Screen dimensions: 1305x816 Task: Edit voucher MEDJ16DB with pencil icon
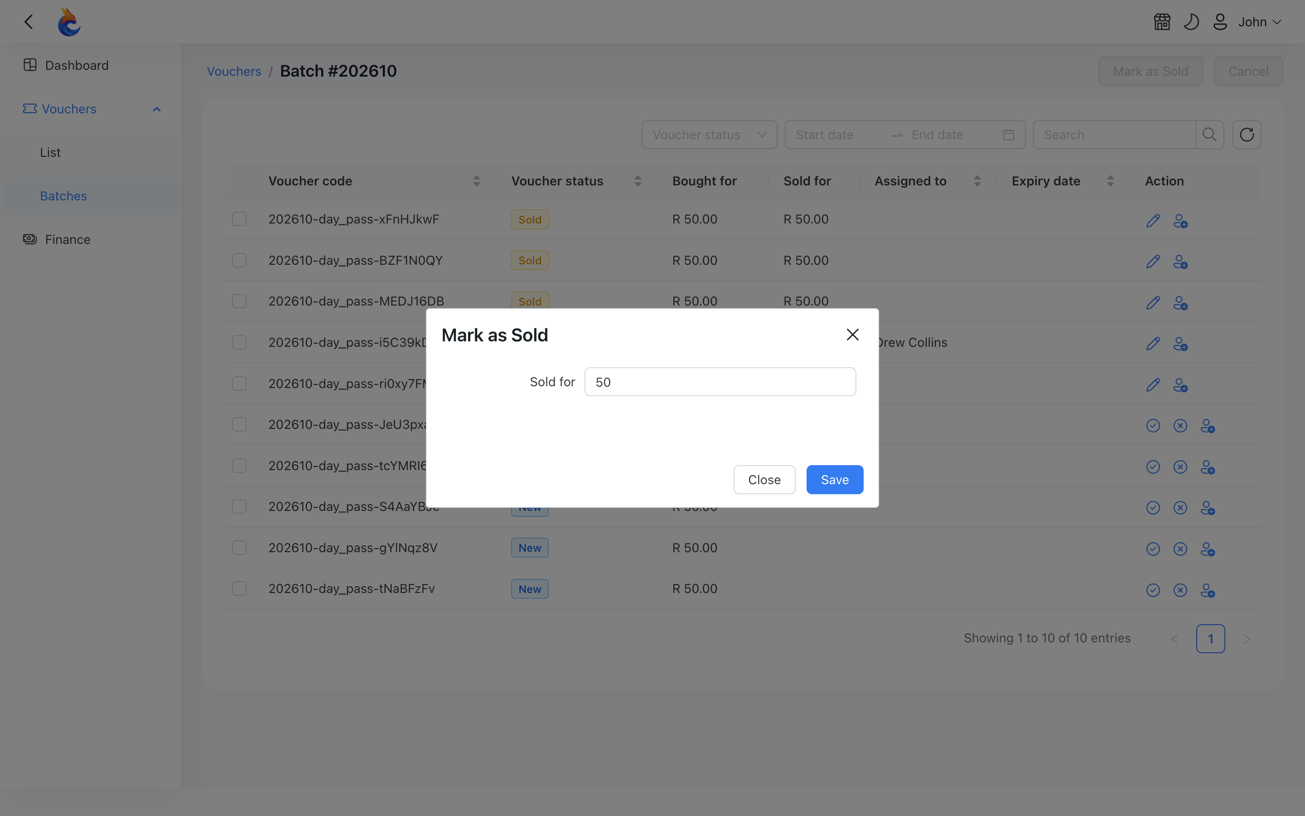1153,303
